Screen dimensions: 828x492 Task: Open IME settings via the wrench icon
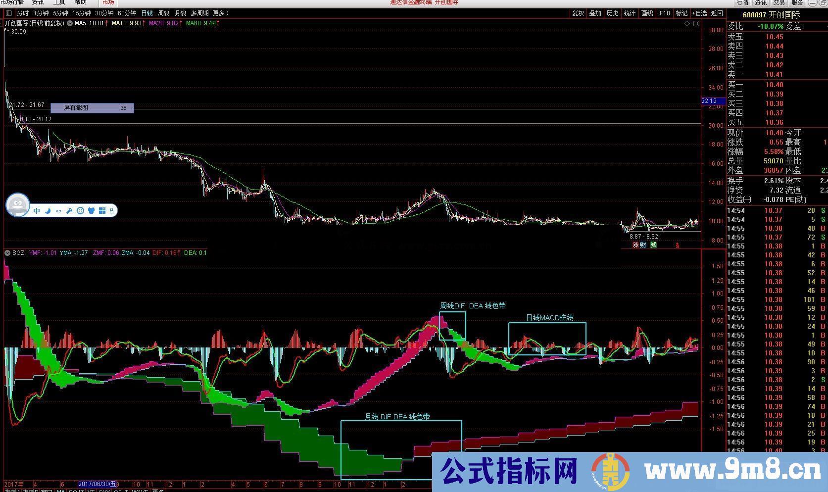(x=69, y=211)
